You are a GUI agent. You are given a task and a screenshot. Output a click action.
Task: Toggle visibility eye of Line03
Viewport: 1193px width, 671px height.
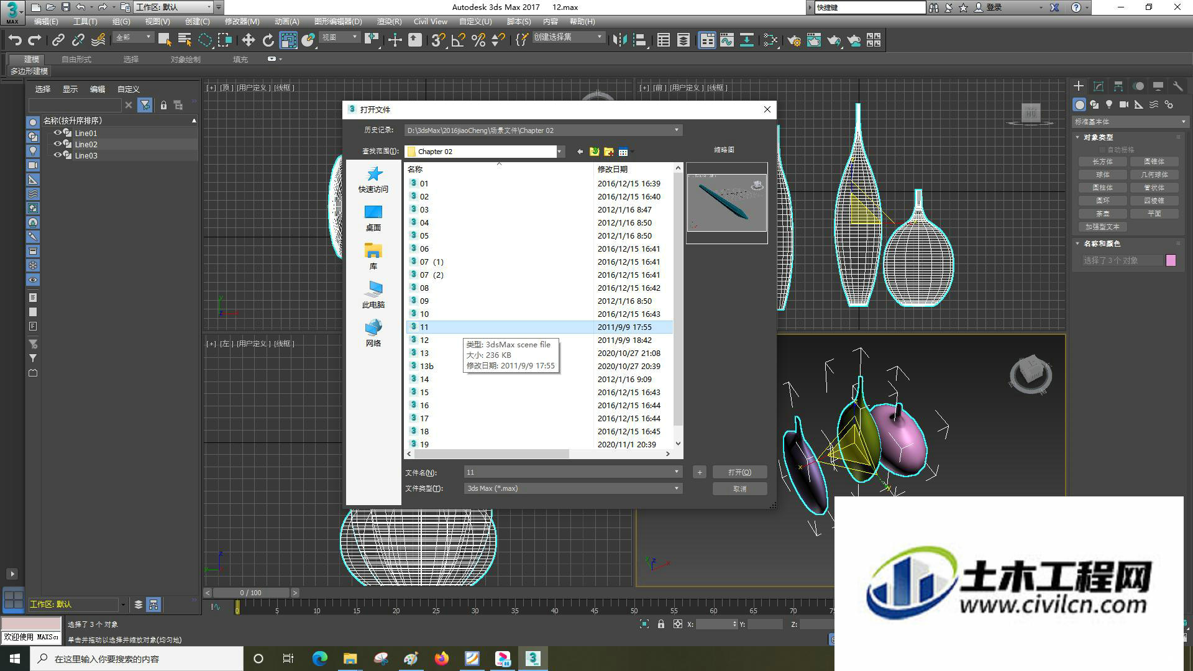click(58, 155)
